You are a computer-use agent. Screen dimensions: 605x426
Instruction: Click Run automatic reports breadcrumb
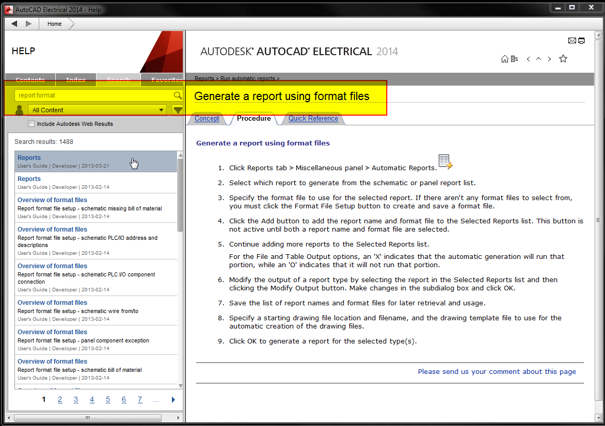coord(248,78)
